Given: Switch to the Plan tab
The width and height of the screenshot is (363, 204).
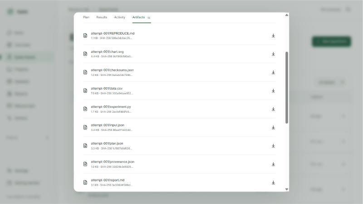Looking at the screenshot, I should pos(86,17).
